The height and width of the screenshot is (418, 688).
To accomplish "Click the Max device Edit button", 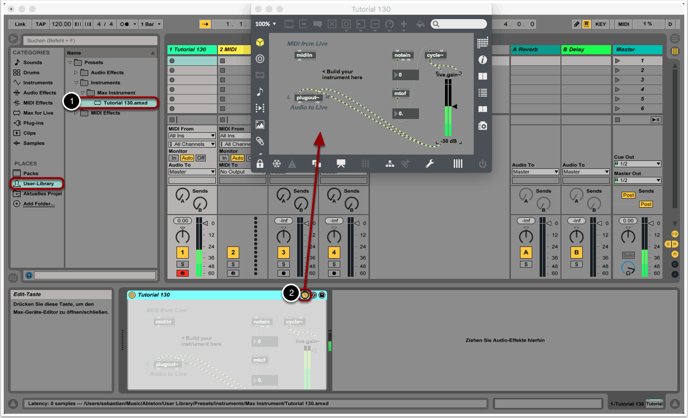I will click(305, 295).
